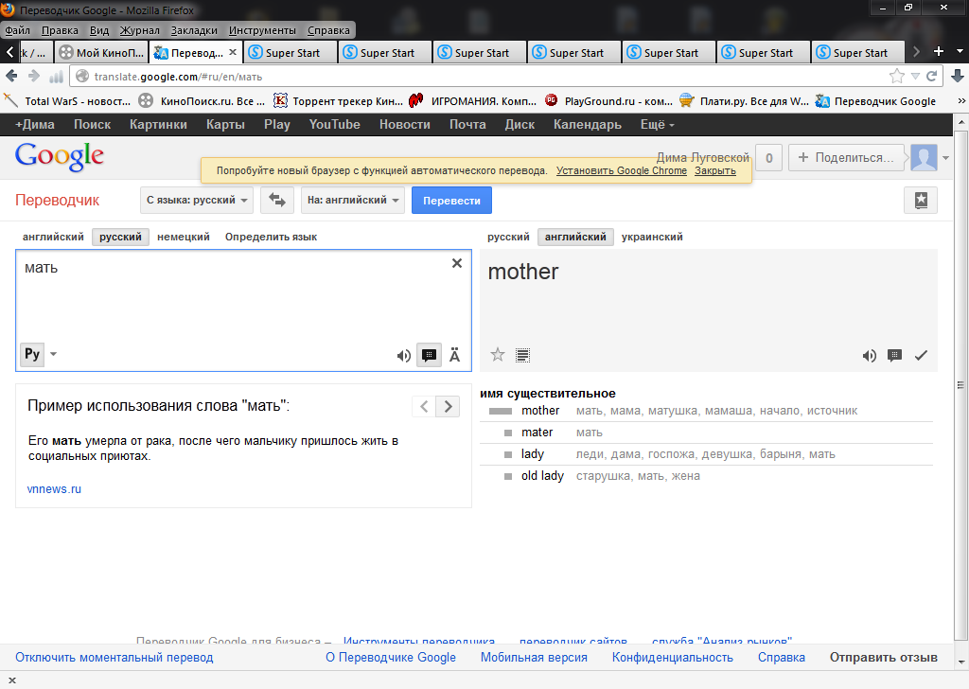Open the С языка: русский dropdown

[197, 201]
